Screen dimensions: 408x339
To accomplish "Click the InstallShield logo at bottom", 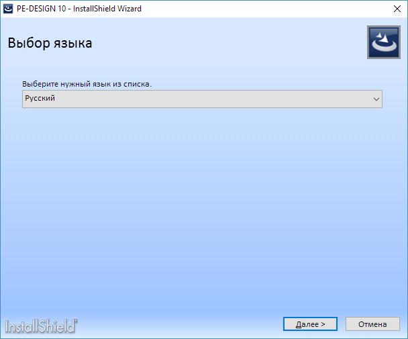I will tap(41, 326).
